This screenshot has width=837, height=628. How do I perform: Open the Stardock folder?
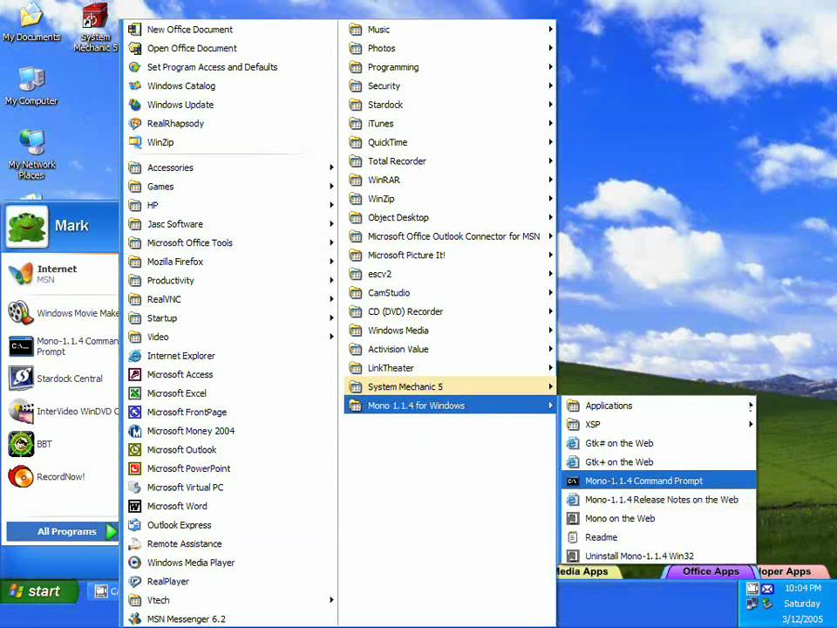click(x=450, y=105)
